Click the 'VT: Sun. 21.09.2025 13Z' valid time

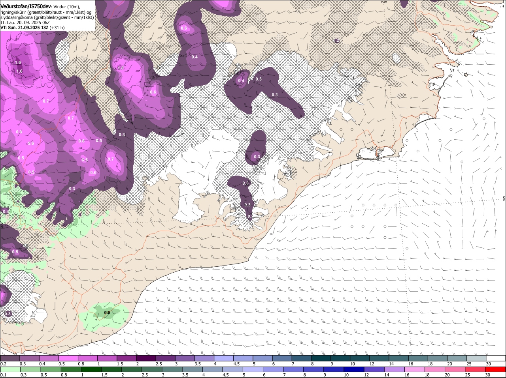point(24,28)
